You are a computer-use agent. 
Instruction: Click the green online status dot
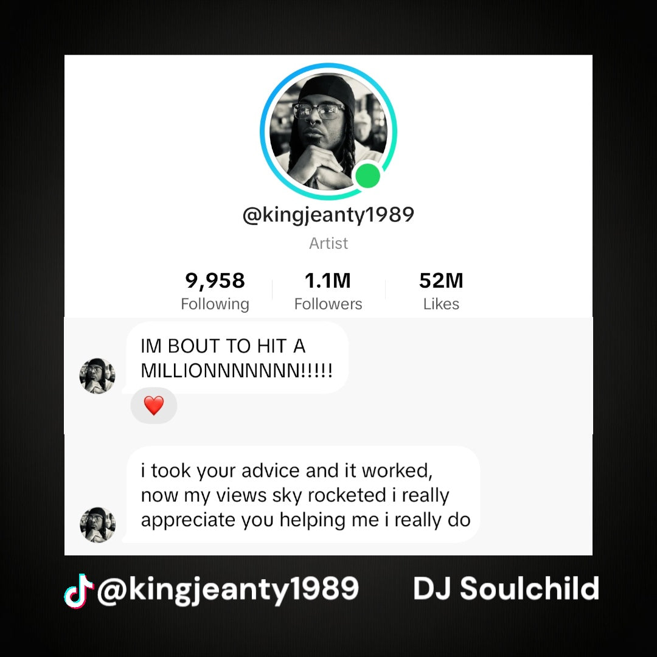click(367, 176)
